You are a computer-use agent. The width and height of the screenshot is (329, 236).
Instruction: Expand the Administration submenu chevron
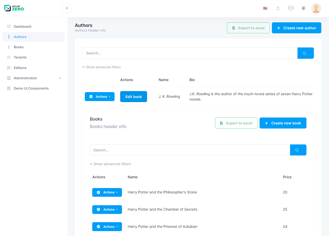tap(60, 78)
